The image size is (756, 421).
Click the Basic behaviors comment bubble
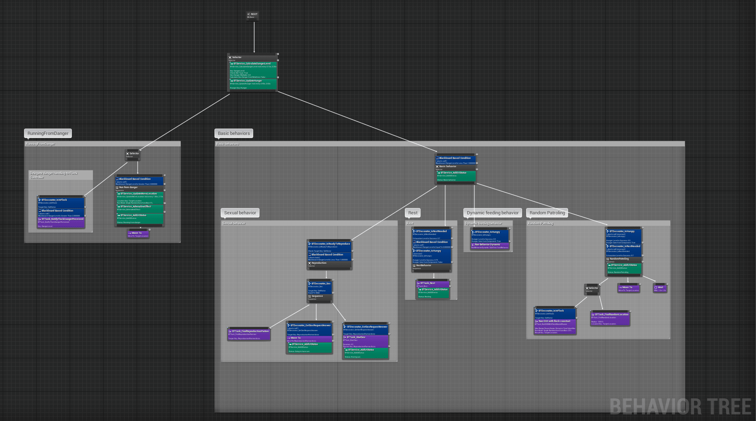(x=234, y=133)
